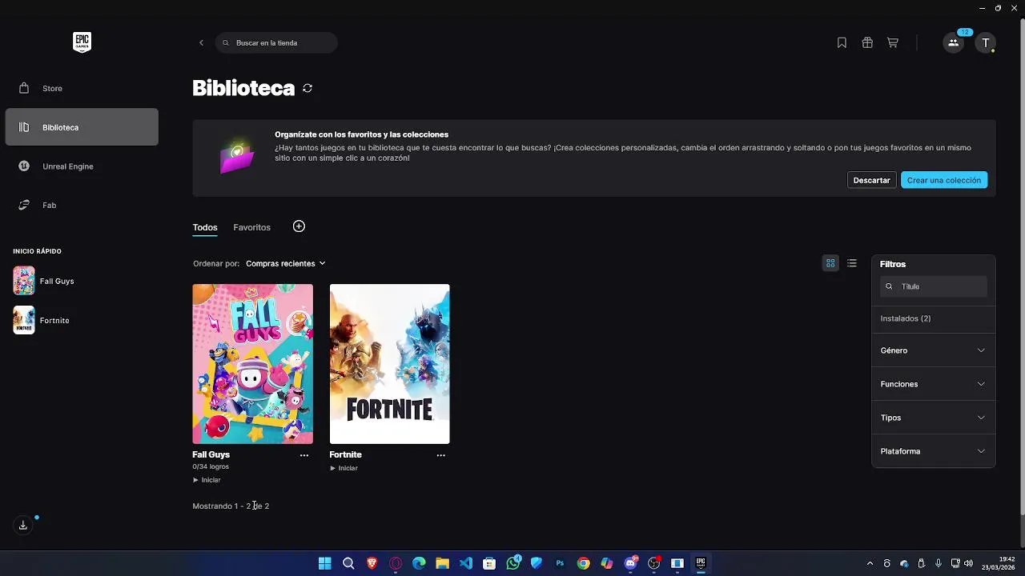Screen dimensions: 1025x576
Task: Open Store in the sidebar
Action: click(x=82, y=88)
